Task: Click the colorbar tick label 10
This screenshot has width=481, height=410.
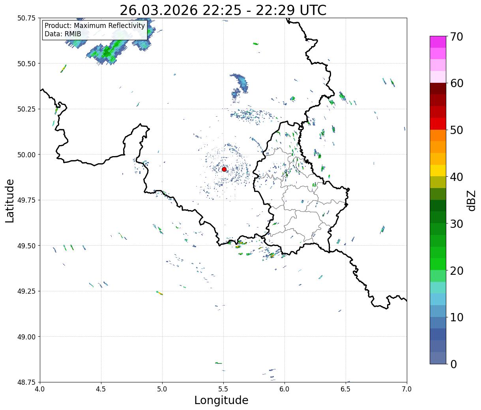Action: (x=457, y=317)
